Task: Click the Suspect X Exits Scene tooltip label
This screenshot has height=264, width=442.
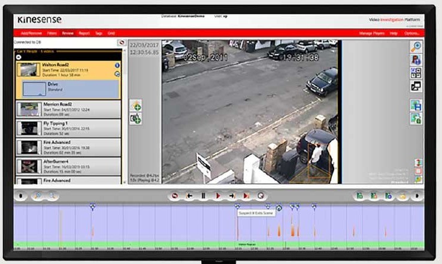Action: pos(256,213)
